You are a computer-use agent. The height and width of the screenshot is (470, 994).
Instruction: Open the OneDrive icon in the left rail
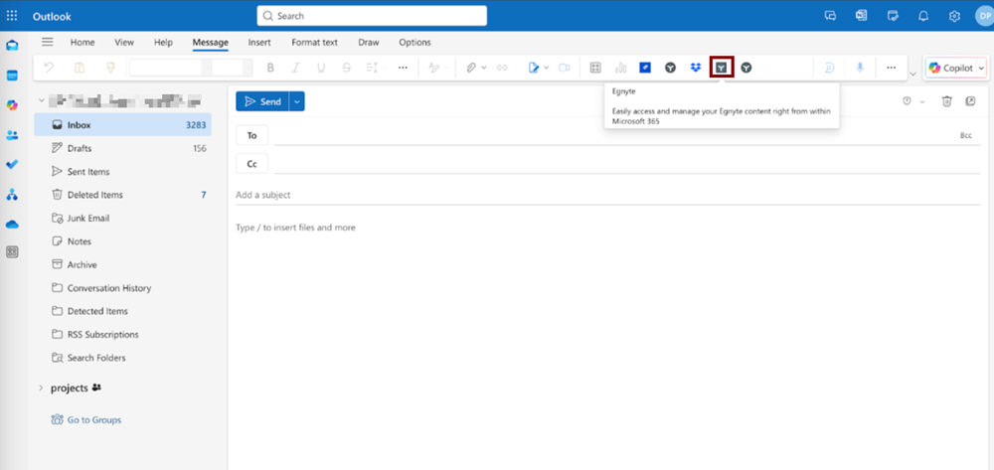12,225
